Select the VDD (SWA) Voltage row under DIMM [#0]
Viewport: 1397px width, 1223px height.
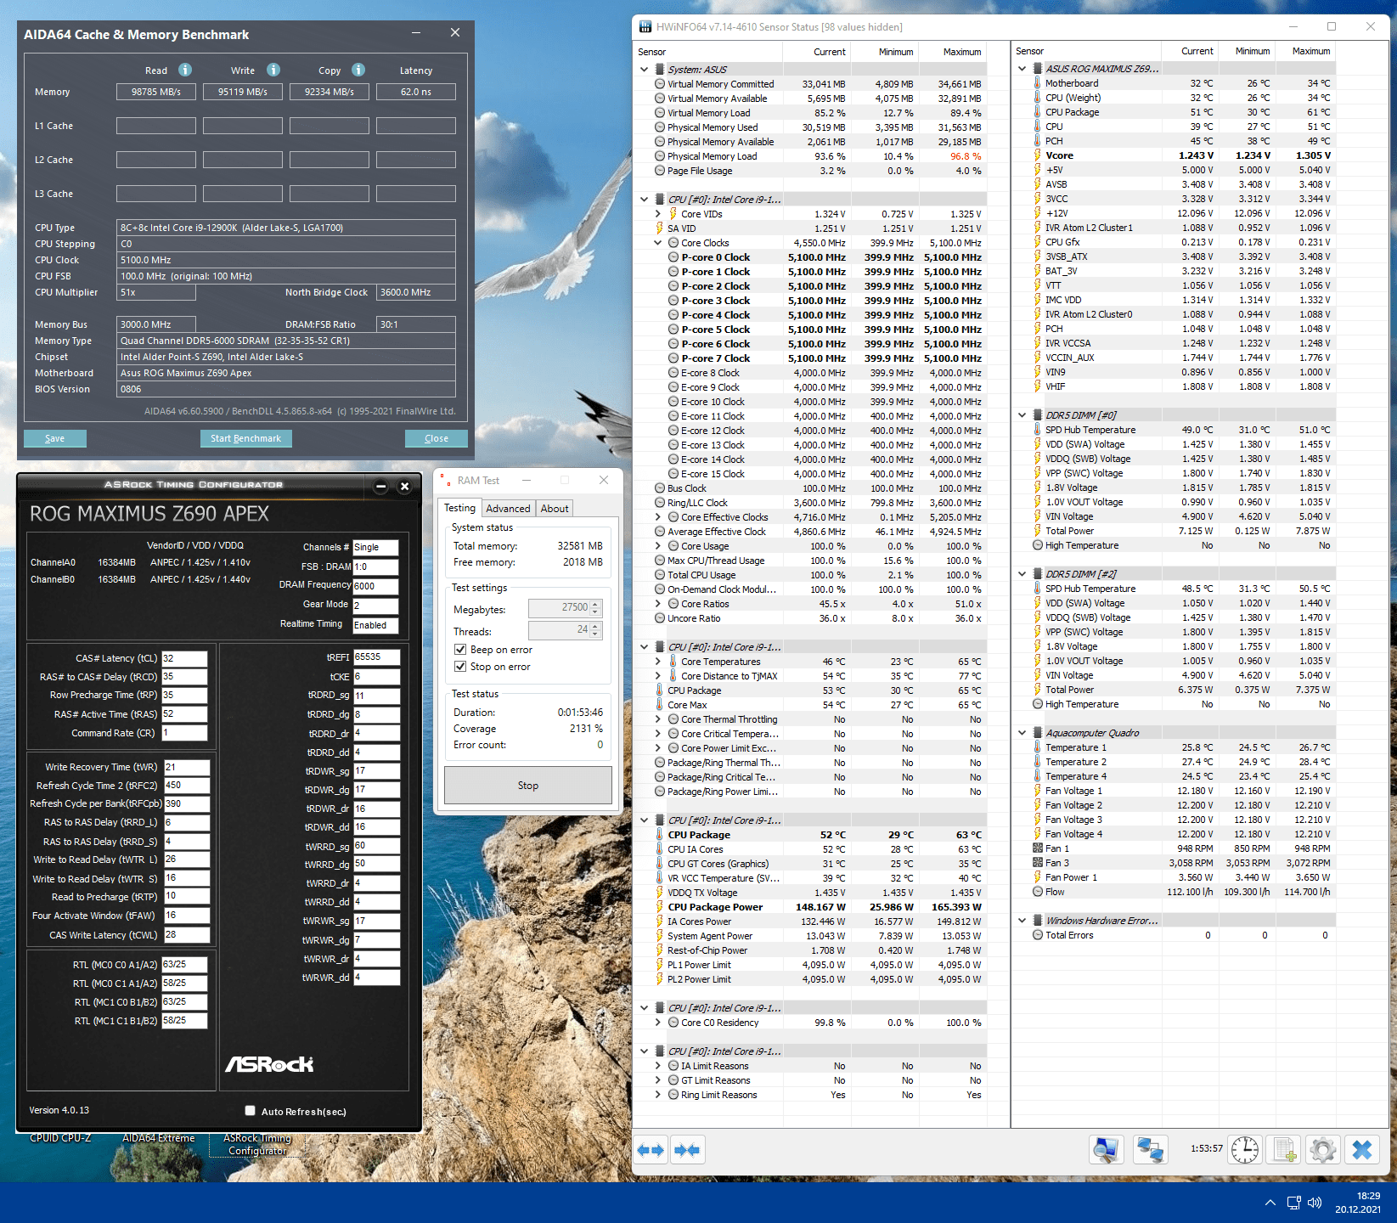pos(1174,444)
